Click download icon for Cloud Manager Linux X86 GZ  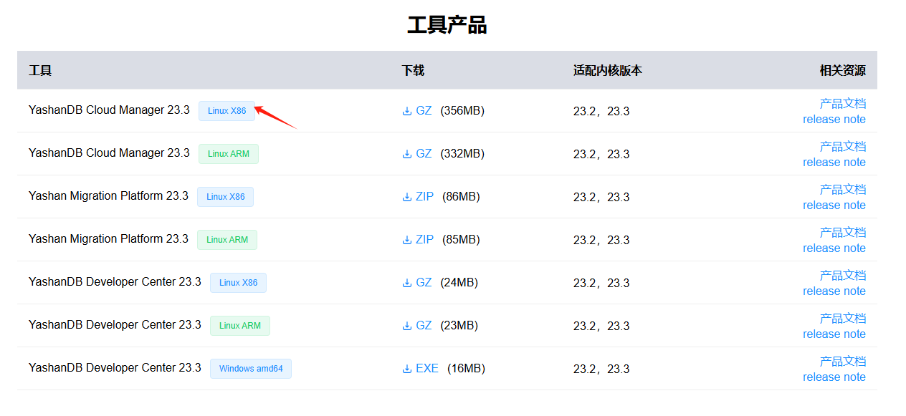pyautogui.click(x=407, y=111)
